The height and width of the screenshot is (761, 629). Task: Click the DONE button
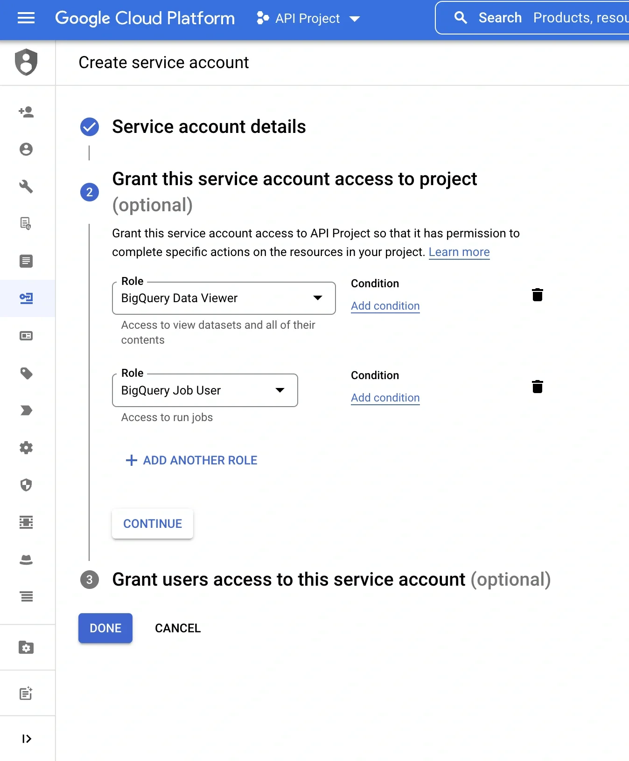coord(105,628)
